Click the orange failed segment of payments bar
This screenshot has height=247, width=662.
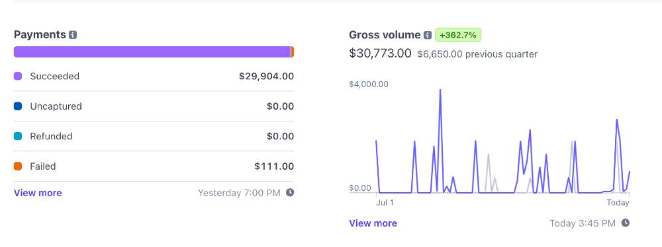tap(293, 52)
